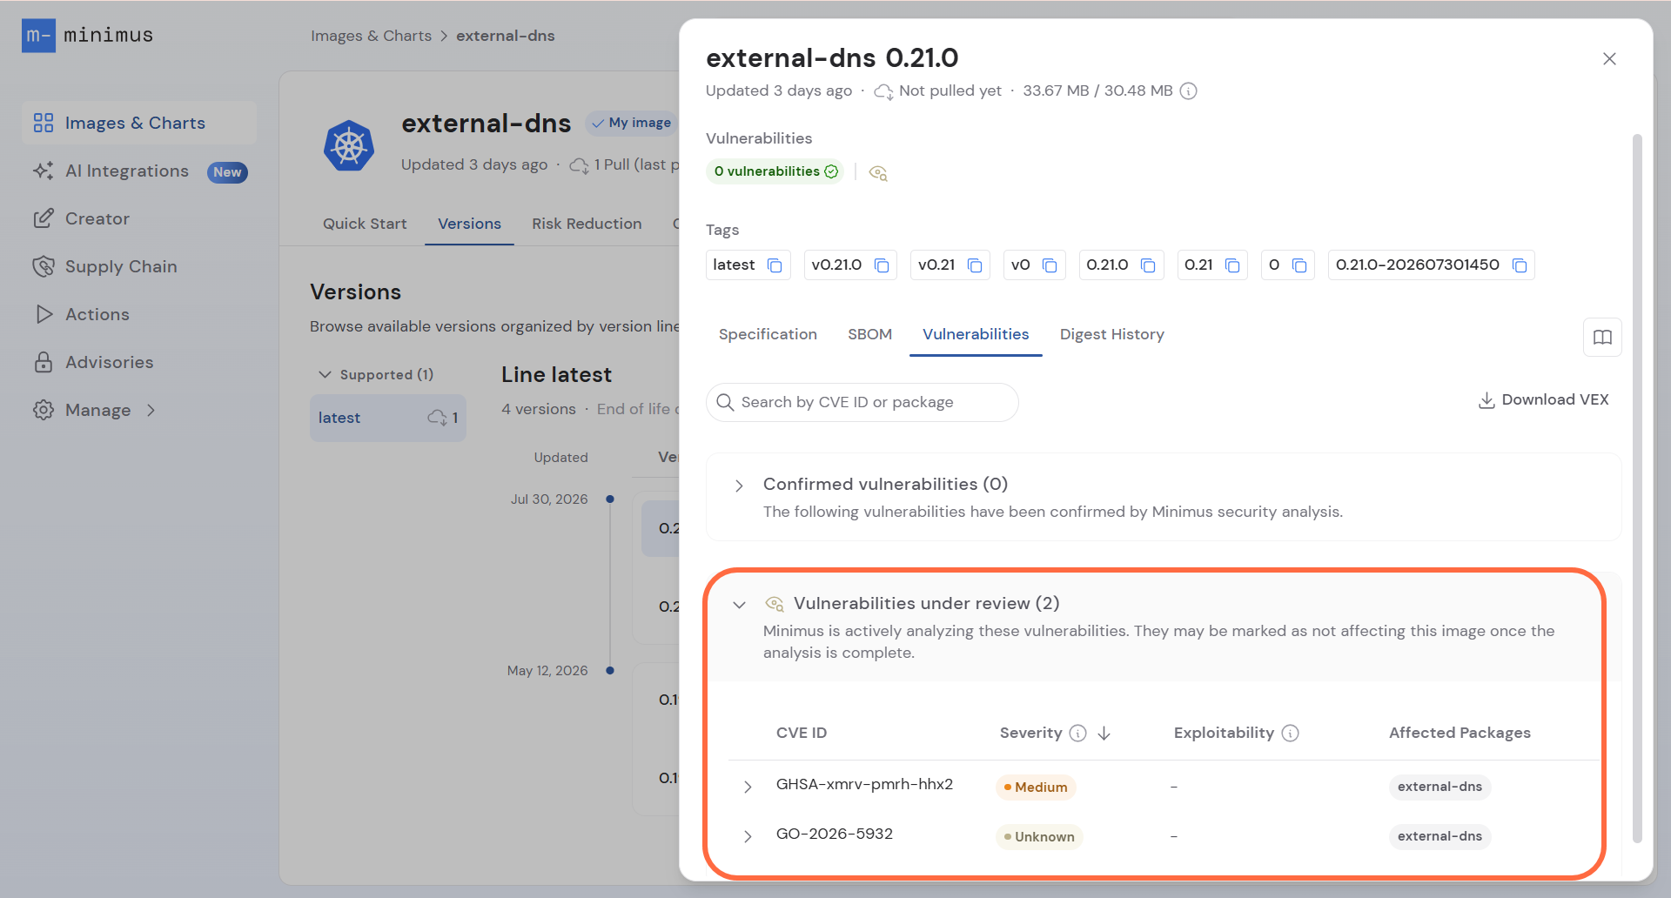
Task: Open the documentation book icon
Action: tap(1602, 337)
